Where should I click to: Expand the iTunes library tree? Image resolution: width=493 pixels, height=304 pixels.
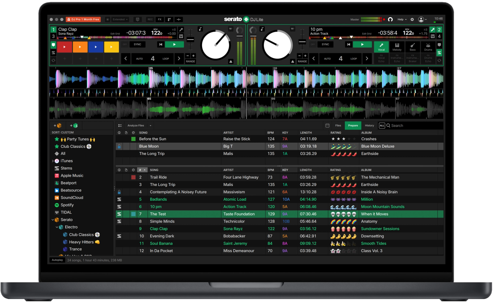[x=53, y=161]
